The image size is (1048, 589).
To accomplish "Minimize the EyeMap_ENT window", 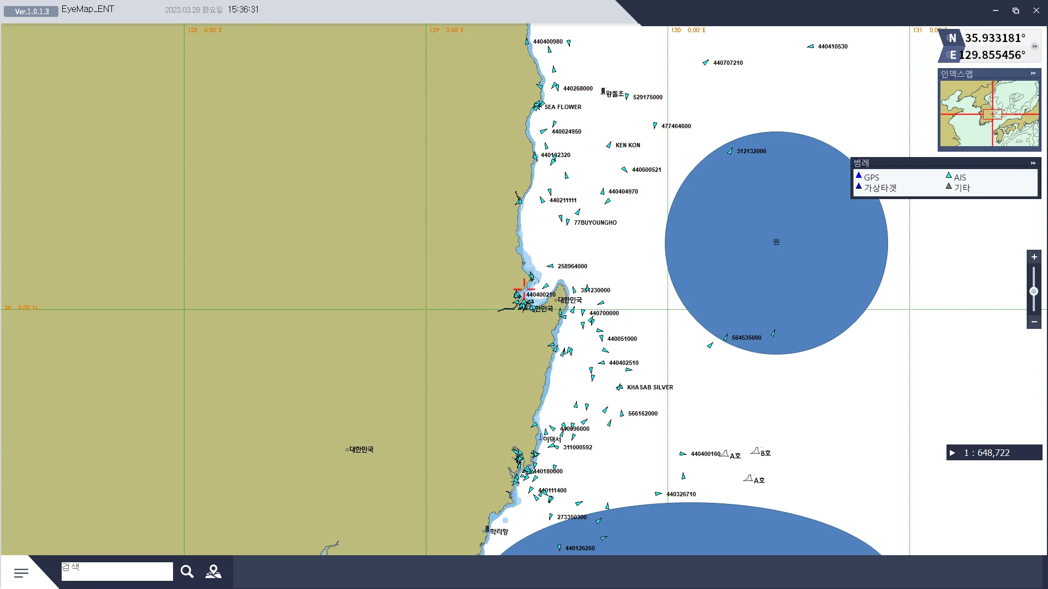I will 996,10.
